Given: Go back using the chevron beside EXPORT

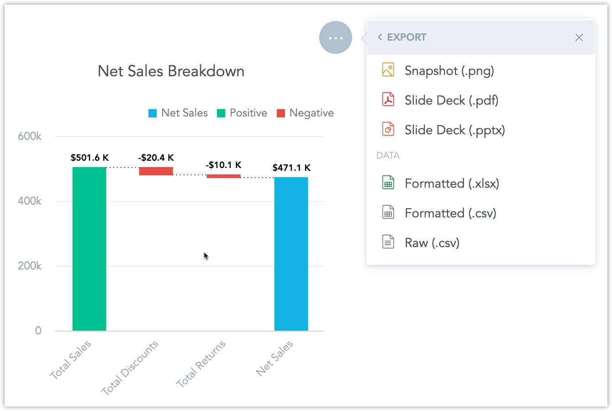Looking at the screenshot, I should coord(380,37).
